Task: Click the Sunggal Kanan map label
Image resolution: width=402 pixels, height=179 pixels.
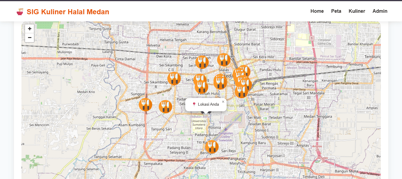Action: click(x=105, y=117)
